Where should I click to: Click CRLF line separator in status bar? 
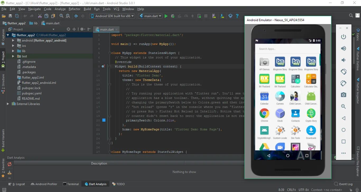tap(291, 190)
